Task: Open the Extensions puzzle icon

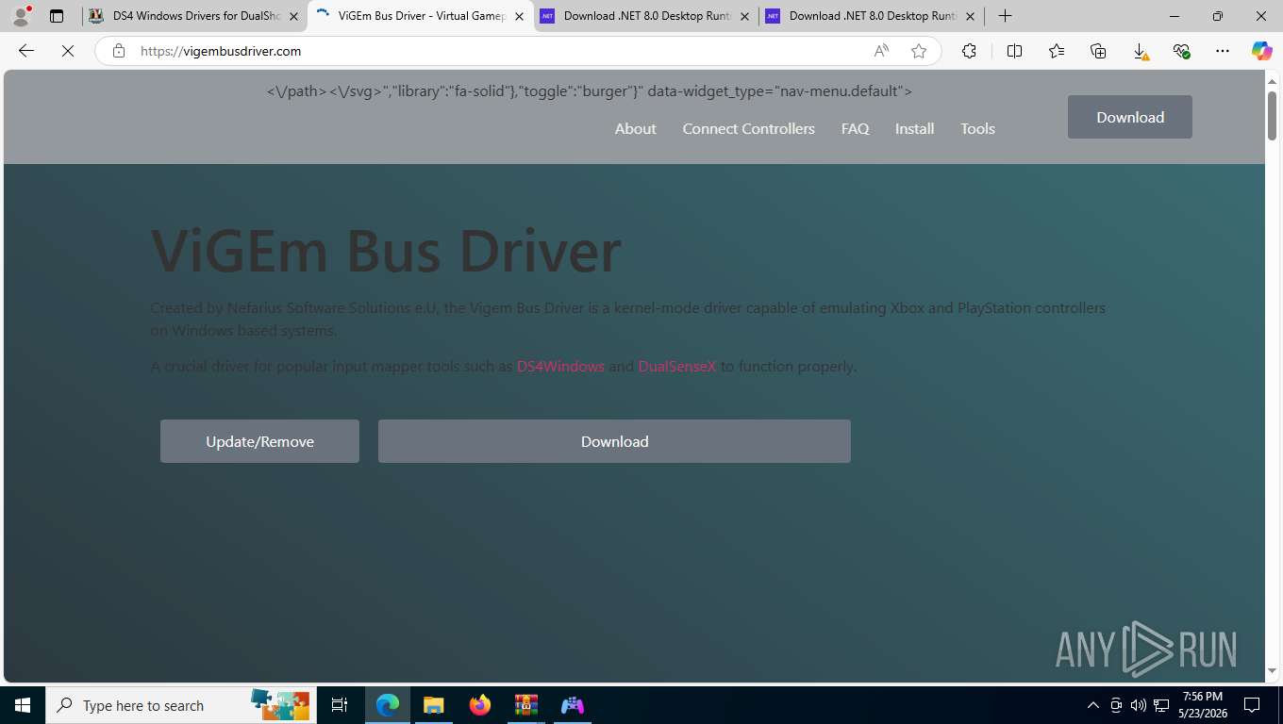Action: [969, 51]
